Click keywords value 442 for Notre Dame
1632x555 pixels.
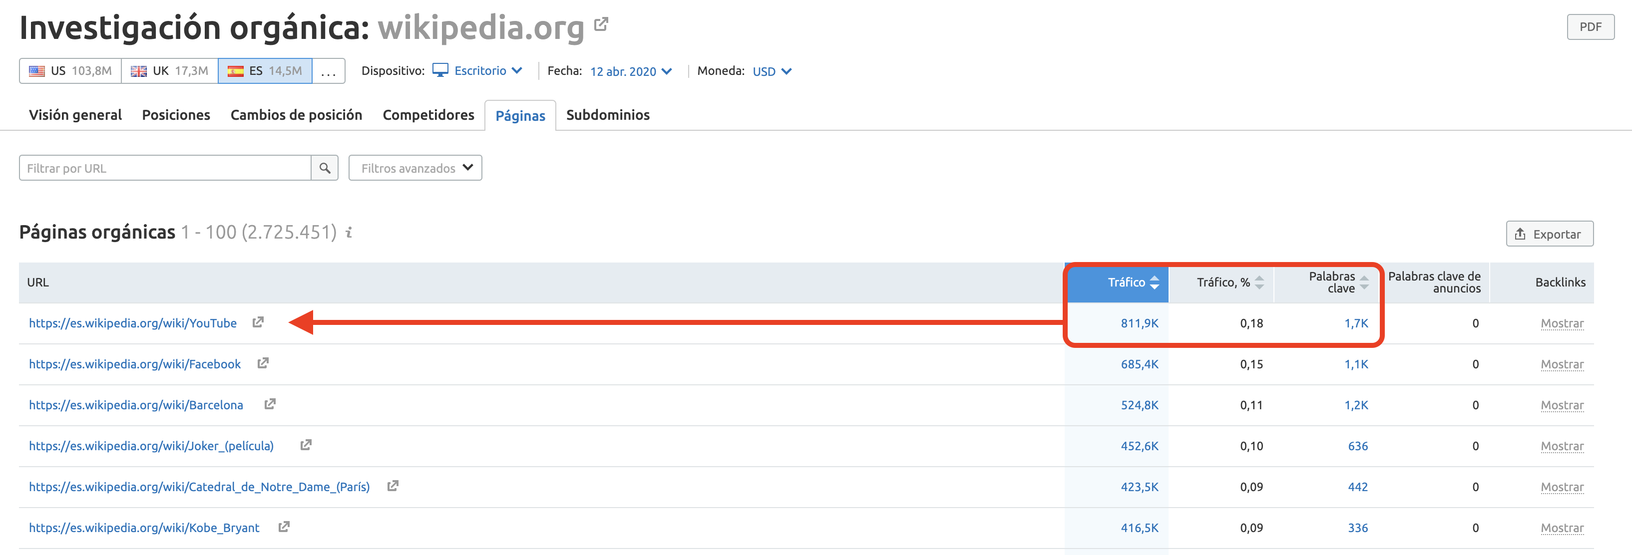tap(1358, 487)
